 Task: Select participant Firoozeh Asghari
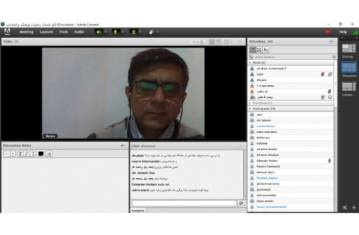coord(291,178)
